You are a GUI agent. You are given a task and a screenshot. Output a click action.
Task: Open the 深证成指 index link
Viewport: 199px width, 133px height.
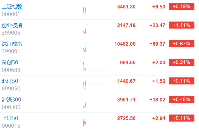pyautogui.click(x=12, y=44)
